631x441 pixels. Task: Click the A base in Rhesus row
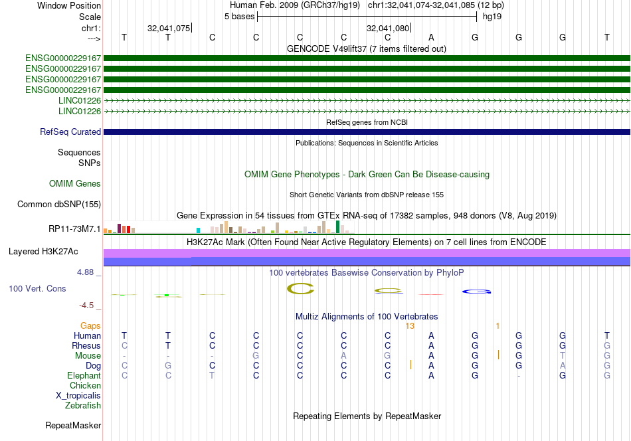pyautogui.click(x=431, y=345)
